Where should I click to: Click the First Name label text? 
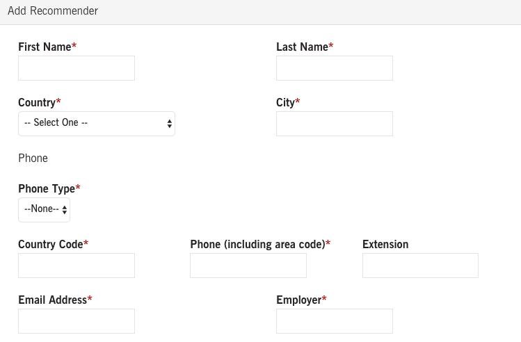[x=45, y=47]
